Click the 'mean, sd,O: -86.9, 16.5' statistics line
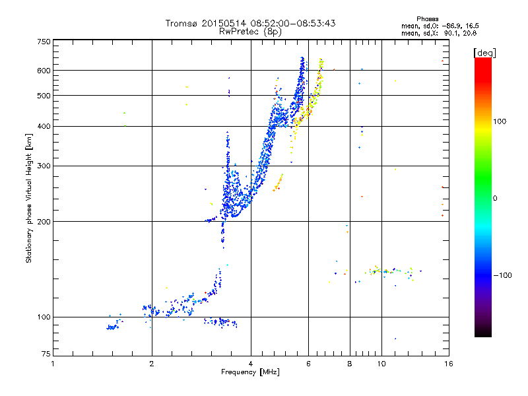528x396 pixels. click(x=440, y=26)
